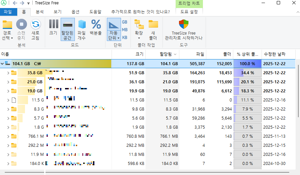Sort by the 크기 column header
This screenshot has height=175, width=300.
[x=129, y=54]
